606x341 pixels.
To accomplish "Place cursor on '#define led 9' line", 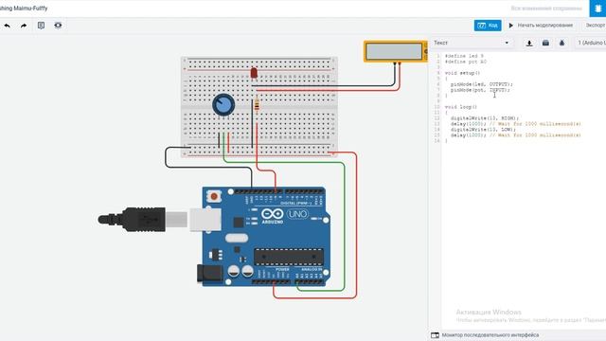I will [464, 56].
